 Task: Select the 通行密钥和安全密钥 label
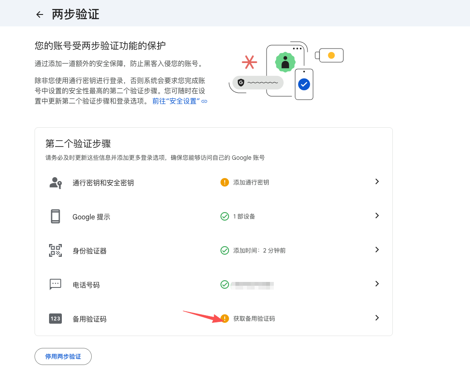point(103,183)
